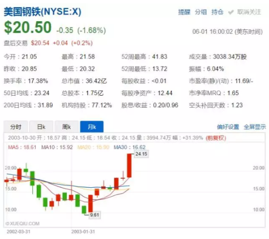269x239 pixels.
Task: Click the checkmark icon beside 取消关注
Action: [231, 13]
